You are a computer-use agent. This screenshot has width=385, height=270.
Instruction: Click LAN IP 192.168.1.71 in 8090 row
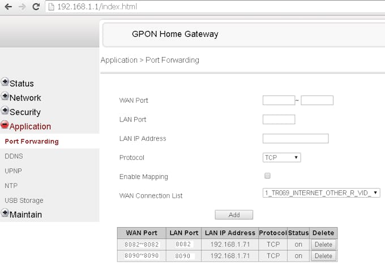[230, 256]
